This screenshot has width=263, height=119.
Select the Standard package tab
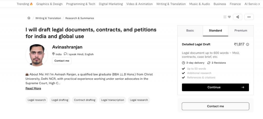click(215, 31)
